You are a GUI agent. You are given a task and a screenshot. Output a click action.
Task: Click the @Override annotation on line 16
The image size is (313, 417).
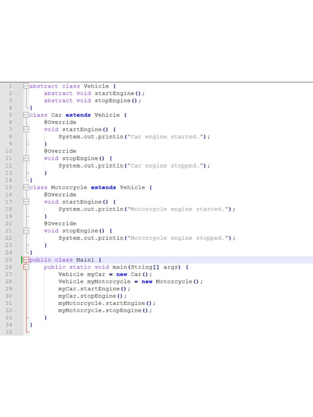pos(60,194)
